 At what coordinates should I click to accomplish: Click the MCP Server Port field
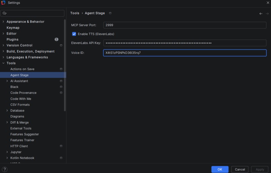pyautogui.click(x=185, y=25)
